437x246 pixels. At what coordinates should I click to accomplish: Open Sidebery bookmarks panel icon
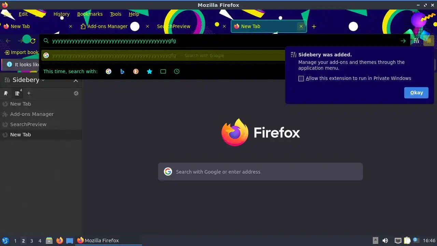pos(6,93)
